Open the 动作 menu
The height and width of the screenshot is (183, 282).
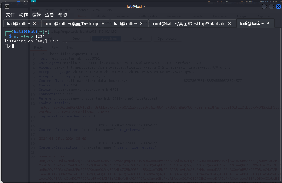23,15
